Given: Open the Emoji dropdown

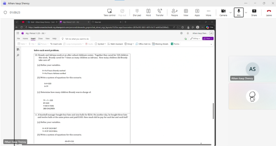Looking at the screenshot, I should click(129, 44).
